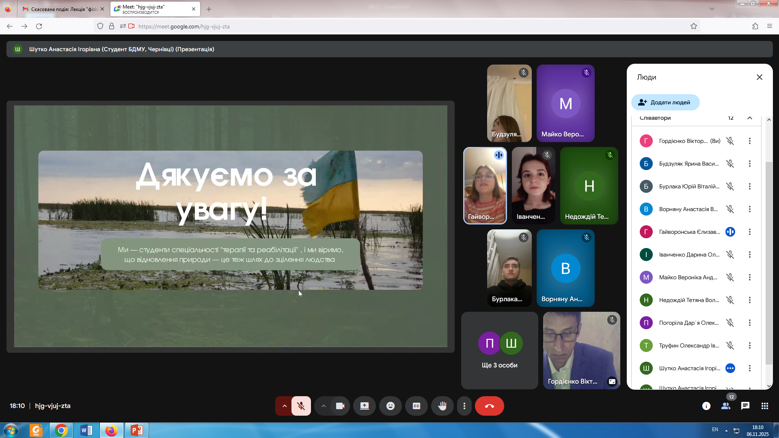Open a new browser tab
The image size is (779, 438).
209,9
